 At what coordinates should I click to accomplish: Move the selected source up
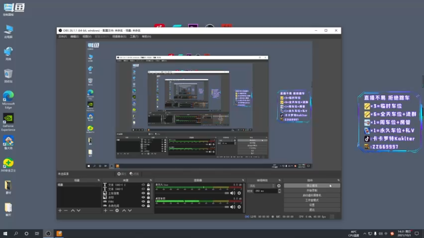pyautogui.click(x=124, y=210)
